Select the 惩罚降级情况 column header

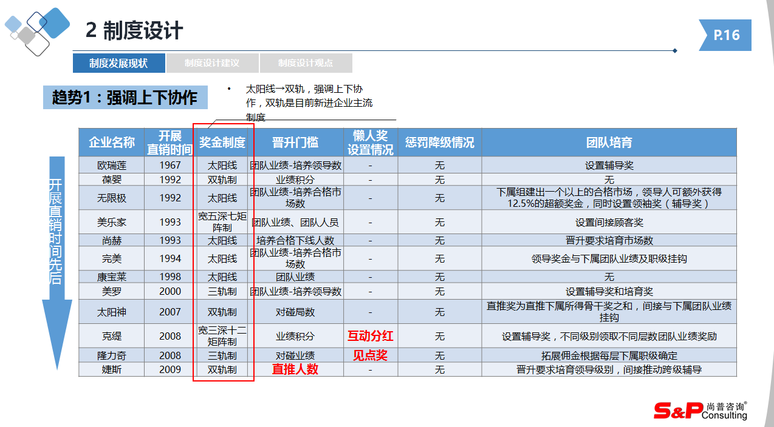pos(440,143)
